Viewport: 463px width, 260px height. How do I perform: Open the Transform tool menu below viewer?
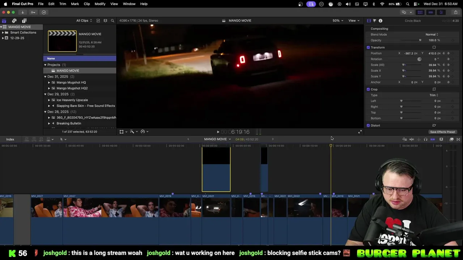coord(123,132)
